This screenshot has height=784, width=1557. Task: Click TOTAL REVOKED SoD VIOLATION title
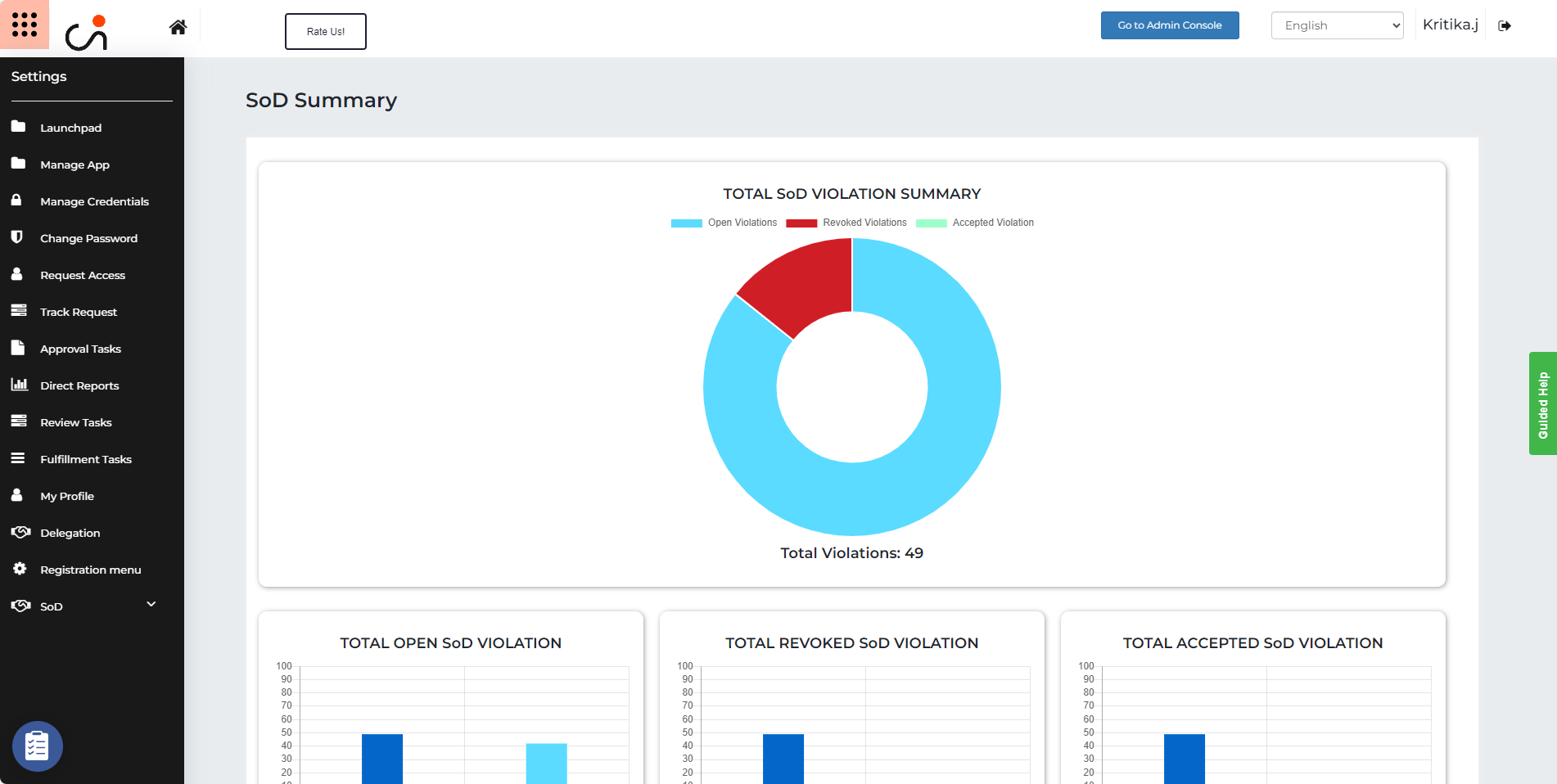coord(852,643)
